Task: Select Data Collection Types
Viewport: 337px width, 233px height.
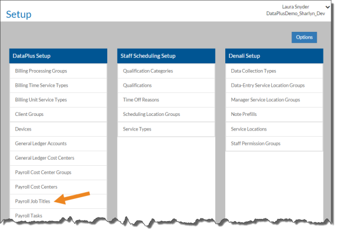Action: 253,71
